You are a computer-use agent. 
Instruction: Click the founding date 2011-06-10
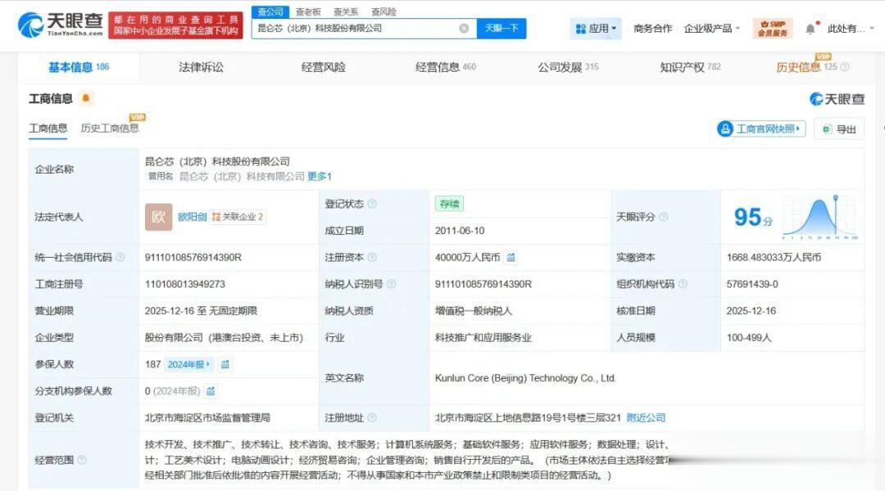pyautogui.click(x=460, y=231)
